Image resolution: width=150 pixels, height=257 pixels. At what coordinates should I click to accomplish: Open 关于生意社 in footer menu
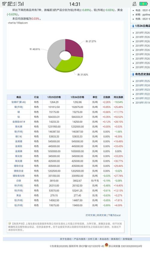pos(66,239)
